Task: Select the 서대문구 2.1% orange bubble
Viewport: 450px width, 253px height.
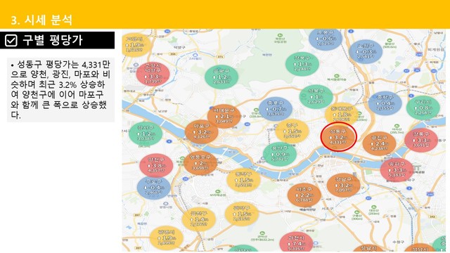Action: point(224,116)
